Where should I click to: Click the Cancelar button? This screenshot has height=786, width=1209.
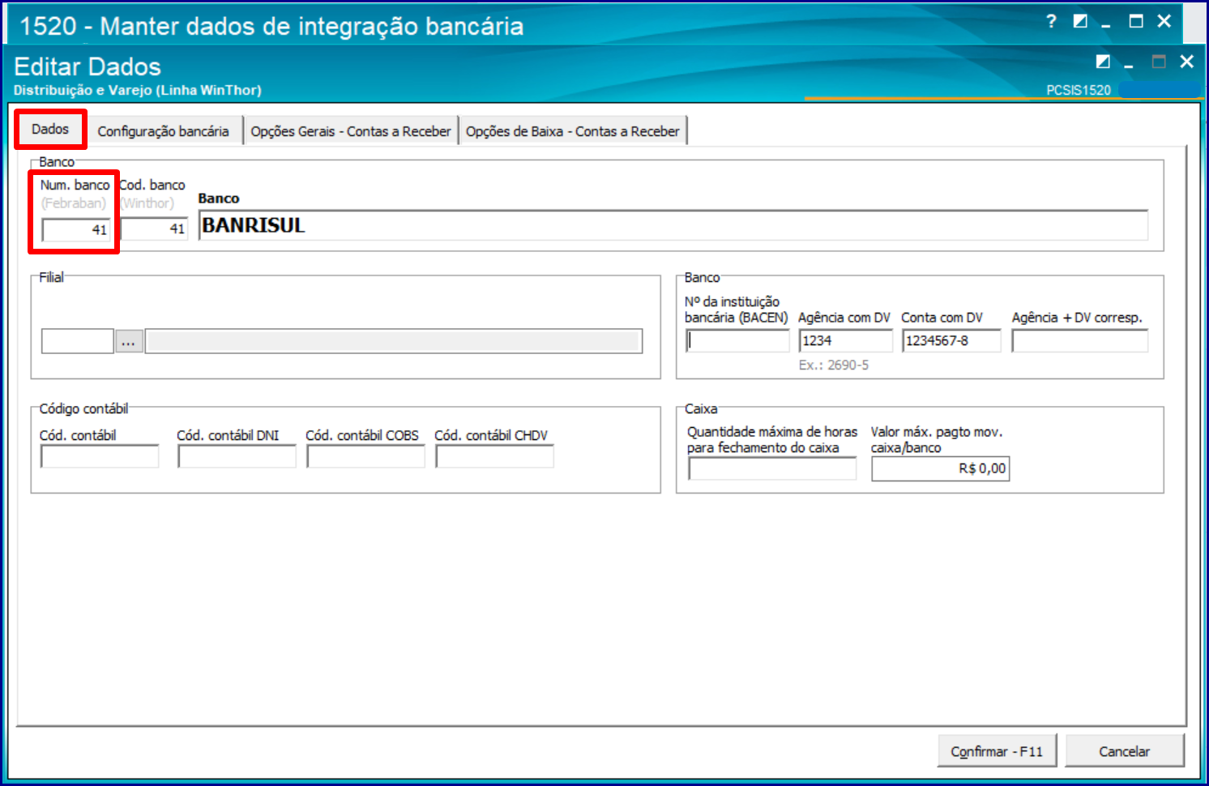1124,751
